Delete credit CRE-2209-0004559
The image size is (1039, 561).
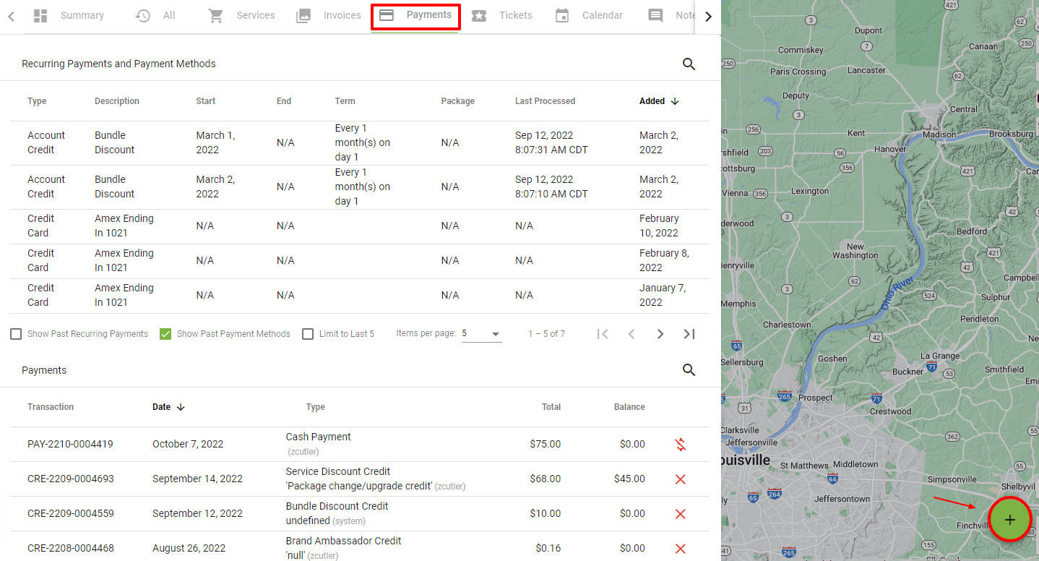[680, 514]
